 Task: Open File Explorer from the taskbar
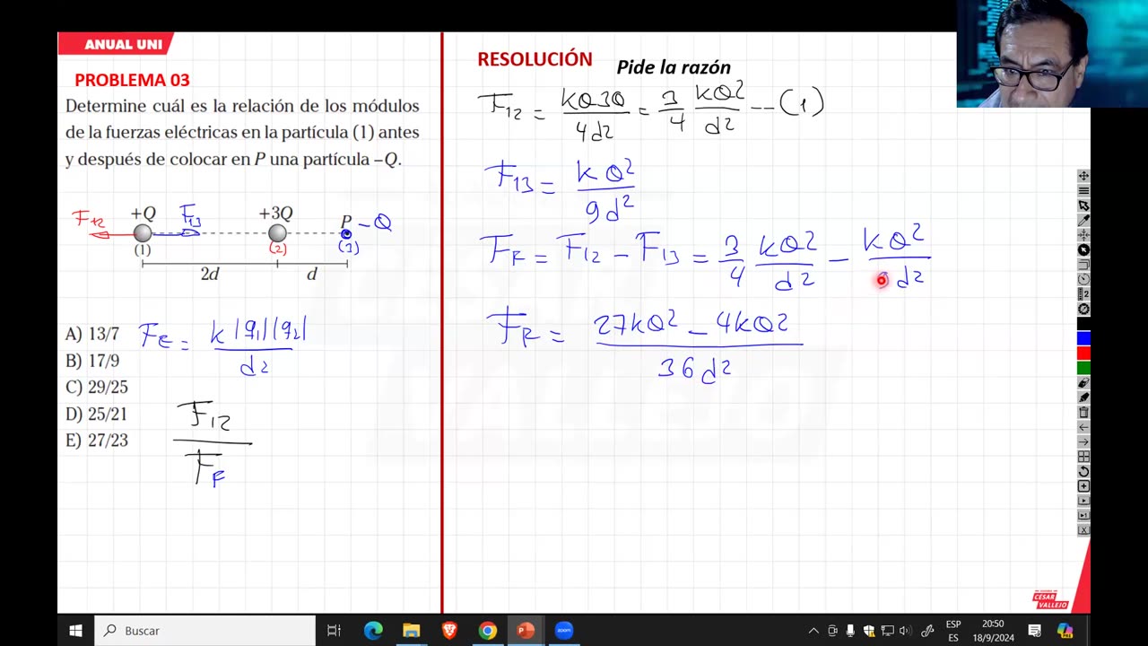(412, 631)
